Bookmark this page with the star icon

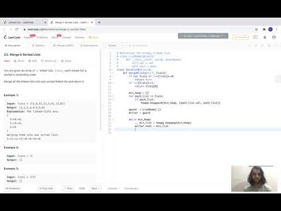pyautogui.click(x=256, y=29)
